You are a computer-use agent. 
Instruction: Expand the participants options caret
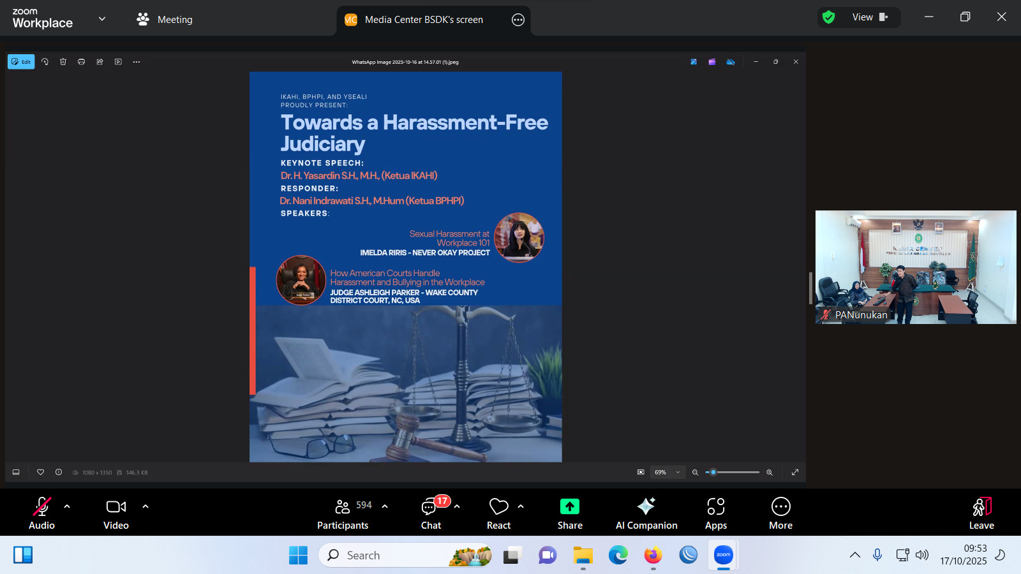(385, 506)
